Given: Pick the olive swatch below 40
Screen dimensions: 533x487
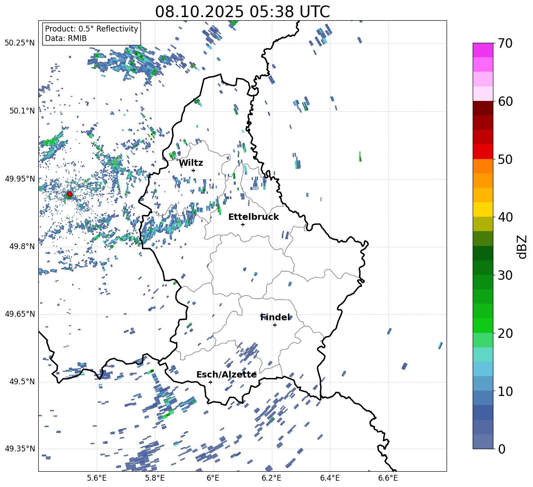Looking at the screenshot, I should point(483,224).
